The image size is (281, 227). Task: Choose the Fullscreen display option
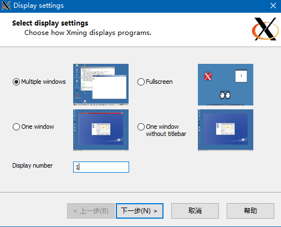coord(141,82)
